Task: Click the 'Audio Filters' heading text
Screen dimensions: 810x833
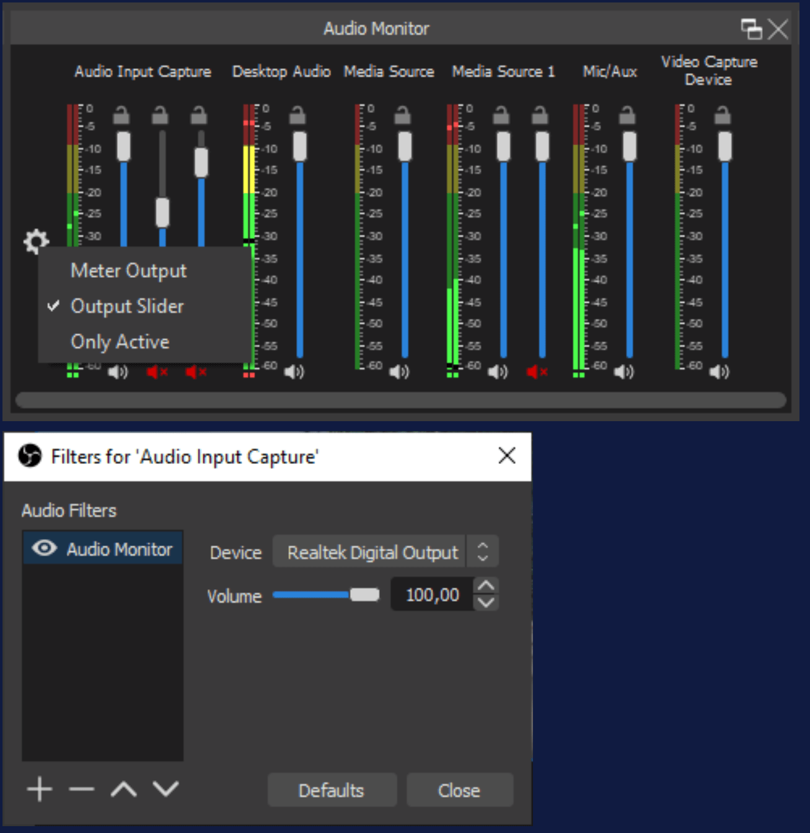Action: [69, 510]
